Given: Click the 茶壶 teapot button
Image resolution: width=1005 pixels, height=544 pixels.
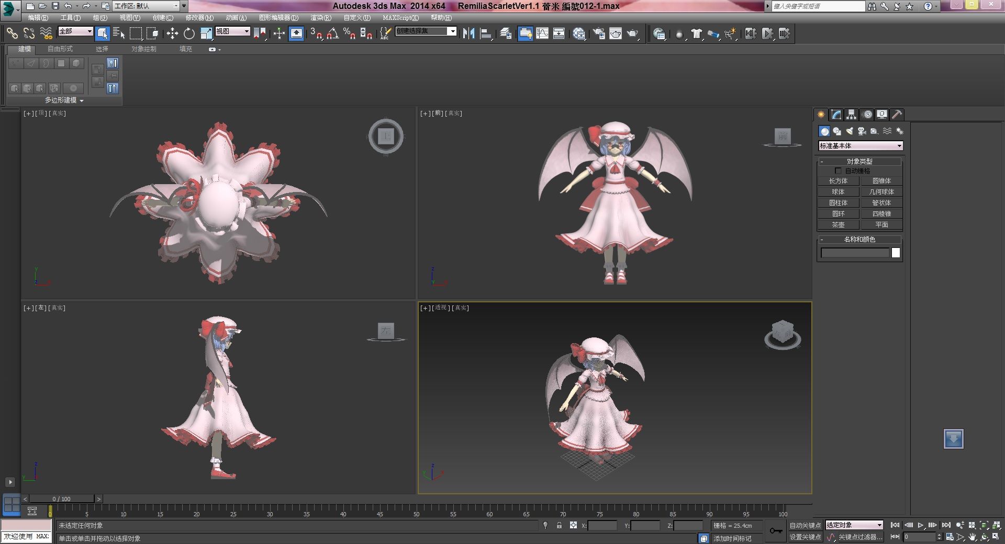Looking at the screenshot, I should [x=838, y=225].
